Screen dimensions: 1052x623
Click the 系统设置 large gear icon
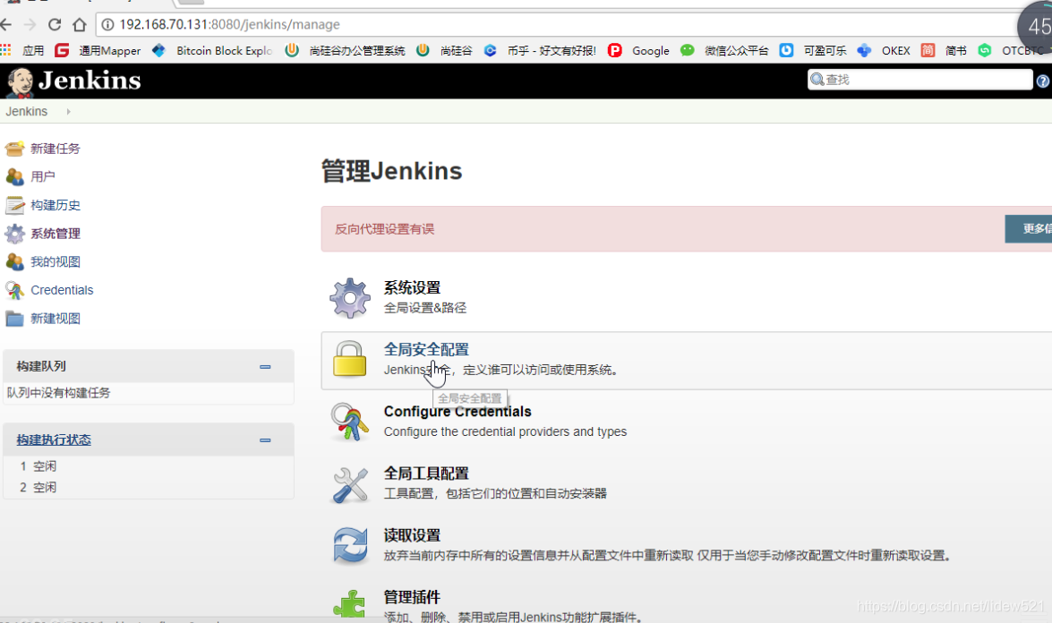coord(349,298)
